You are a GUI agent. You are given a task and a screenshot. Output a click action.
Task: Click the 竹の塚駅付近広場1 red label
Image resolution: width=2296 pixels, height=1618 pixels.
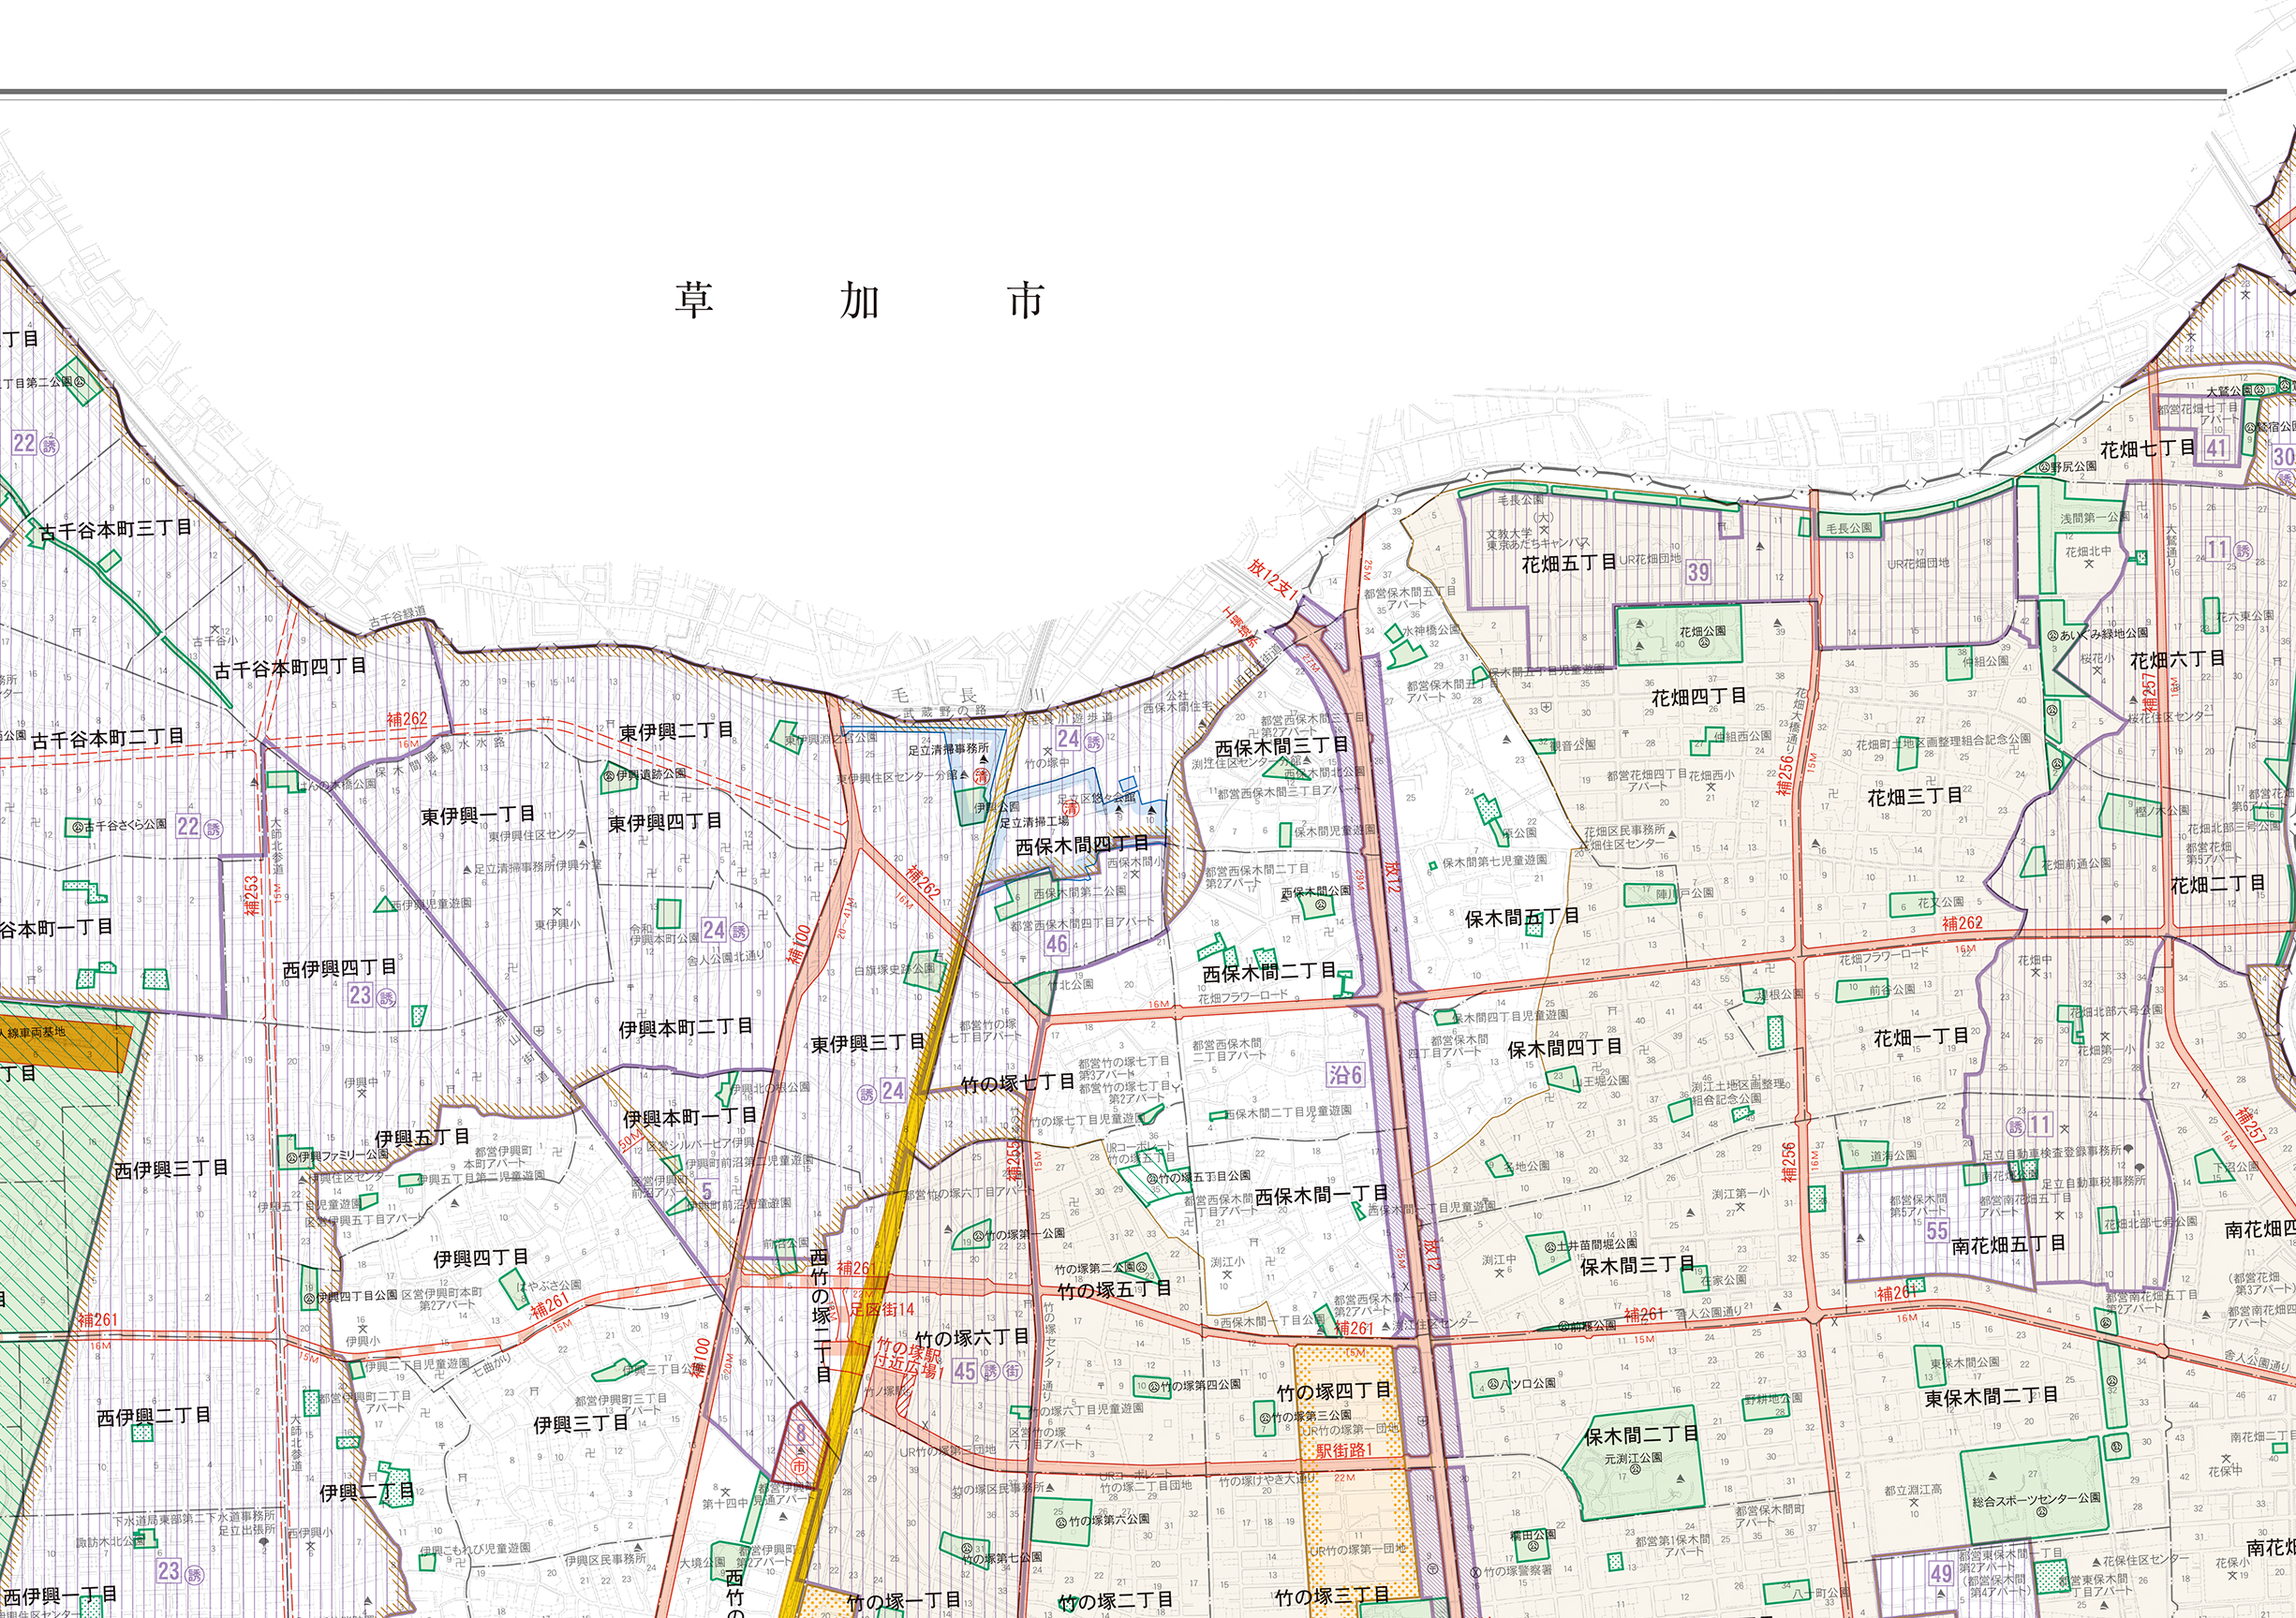(x=910, y=1361)
